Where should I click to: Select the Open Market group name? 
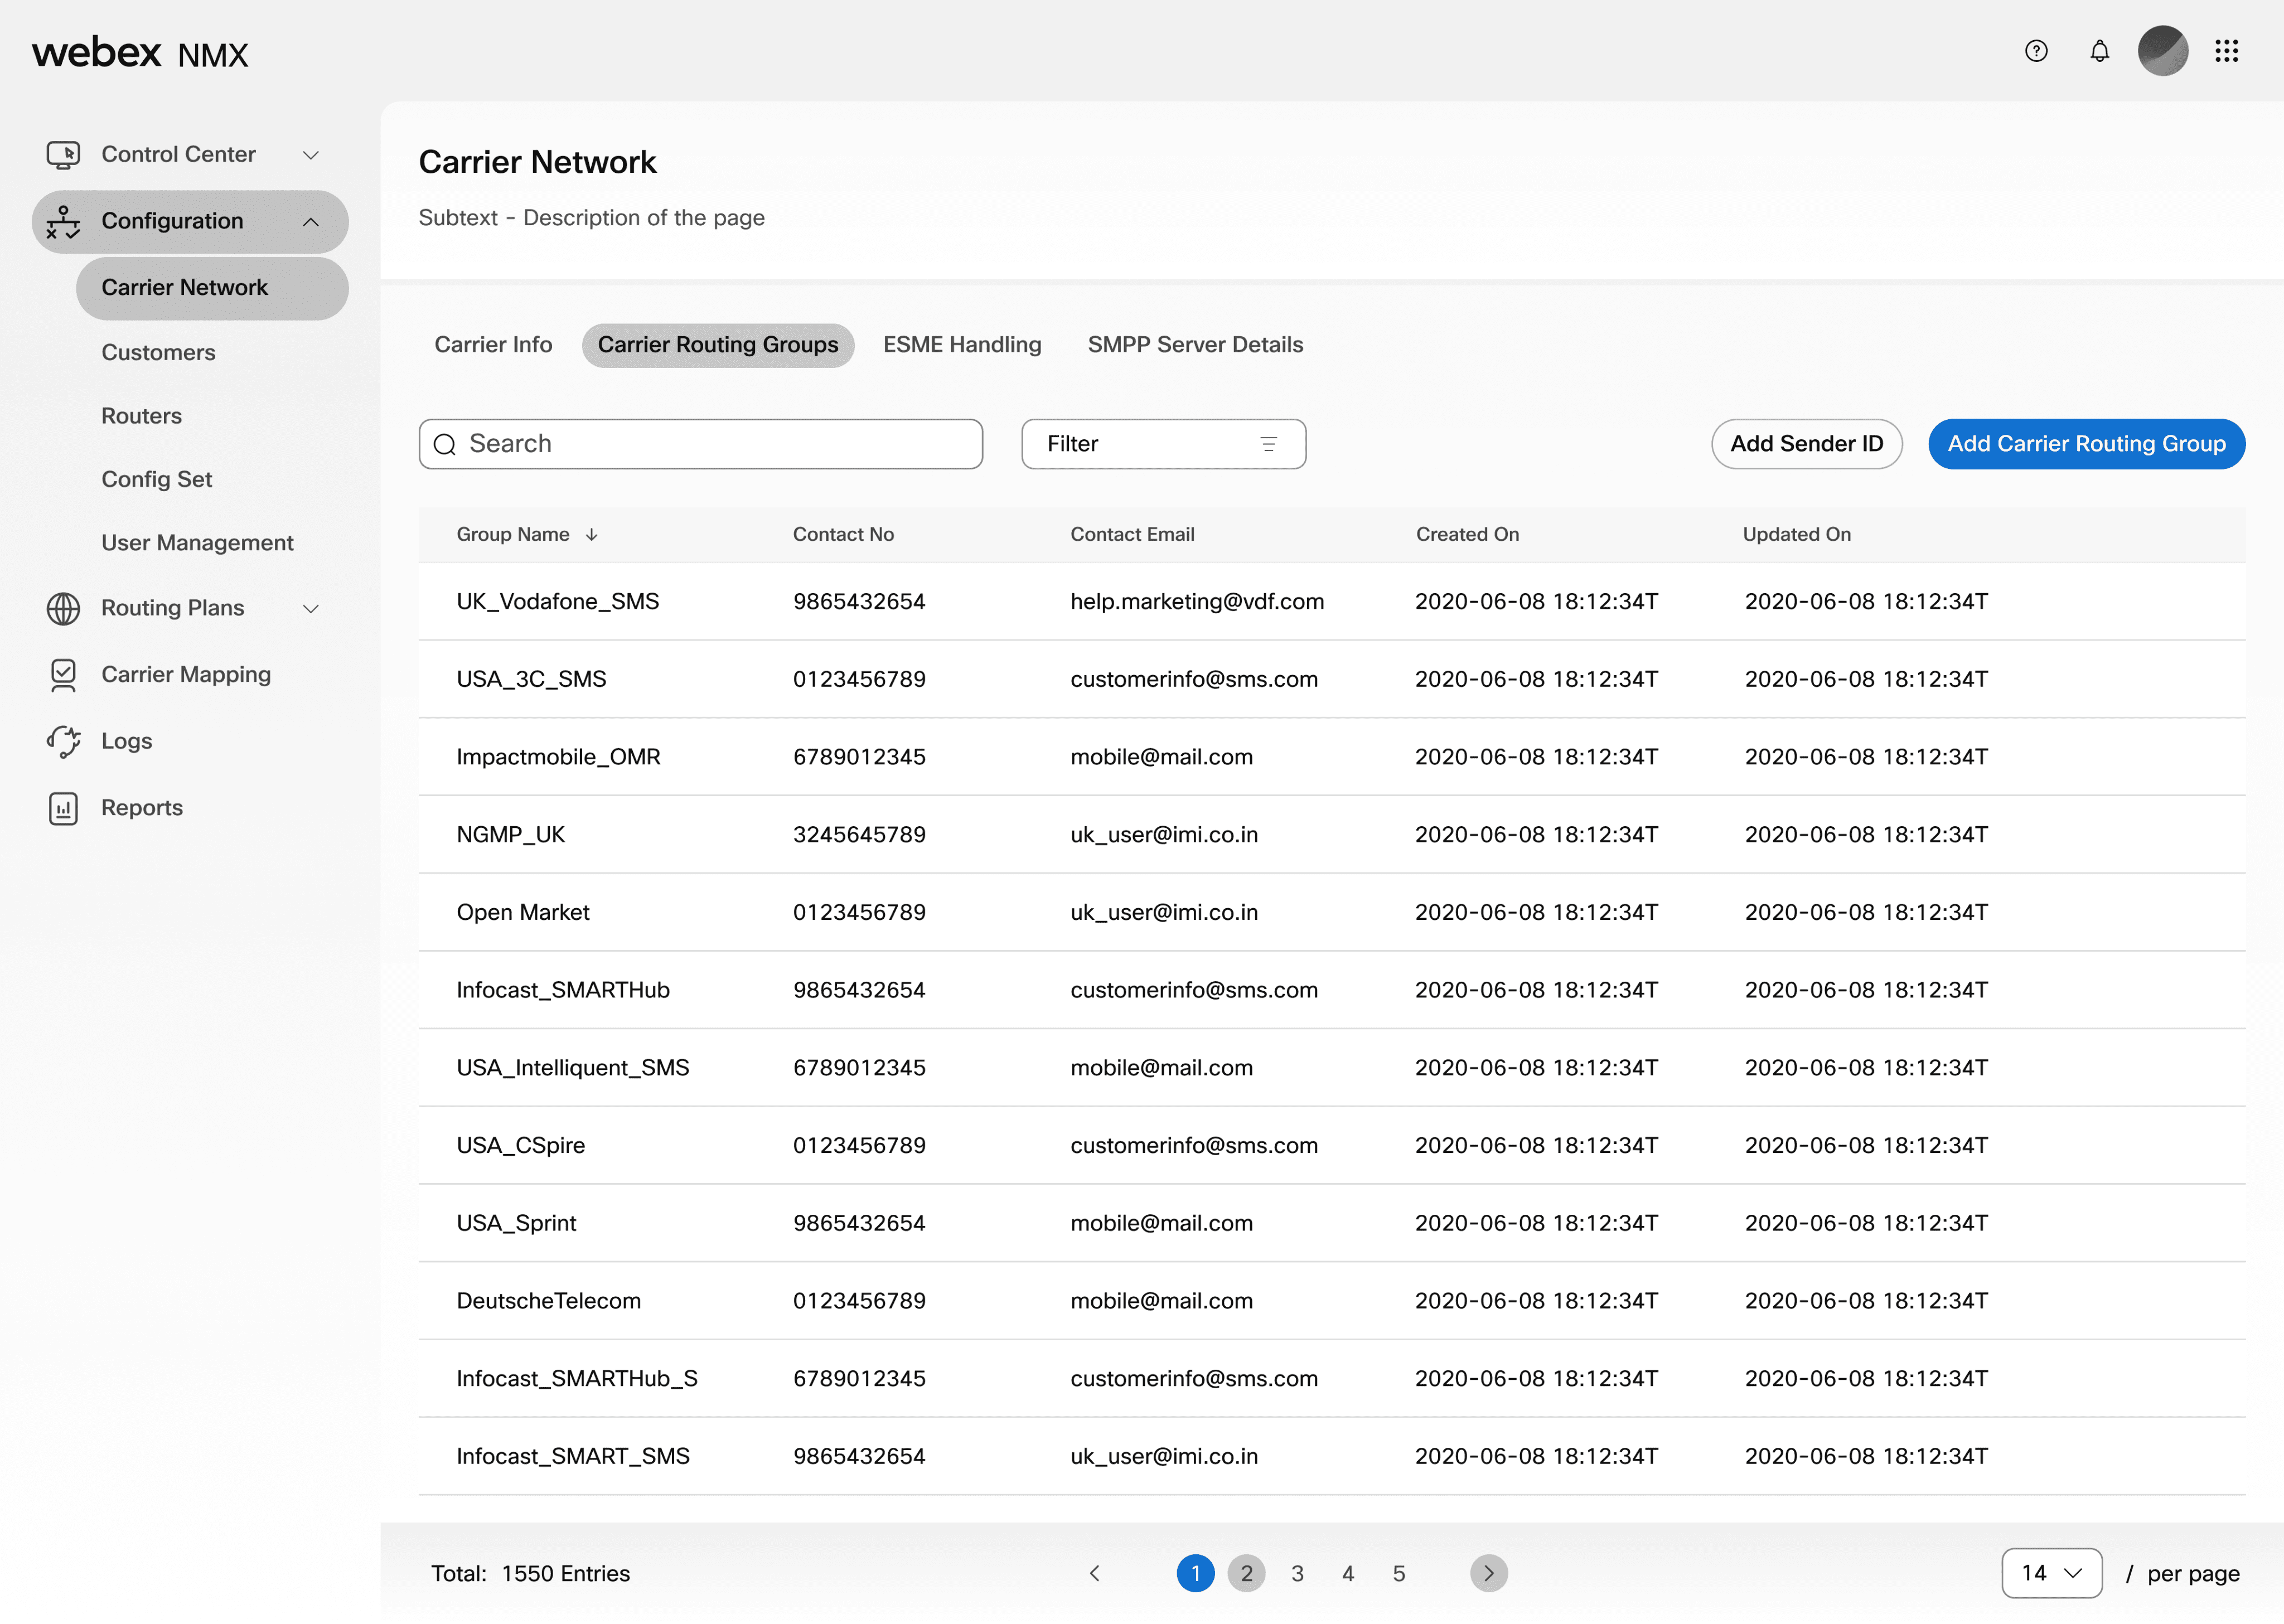click(x=523, y=913)
